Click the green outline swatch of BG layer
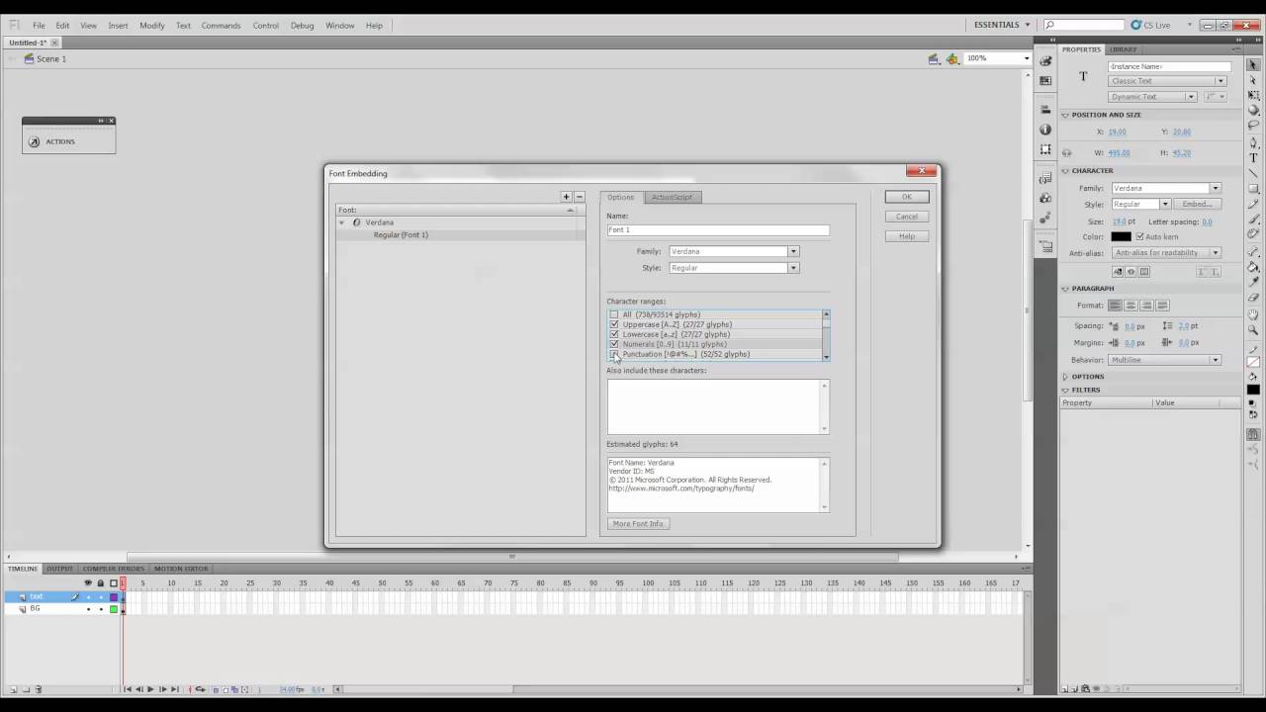Screen dimensions: 1266x712 (x=113, y=609)
